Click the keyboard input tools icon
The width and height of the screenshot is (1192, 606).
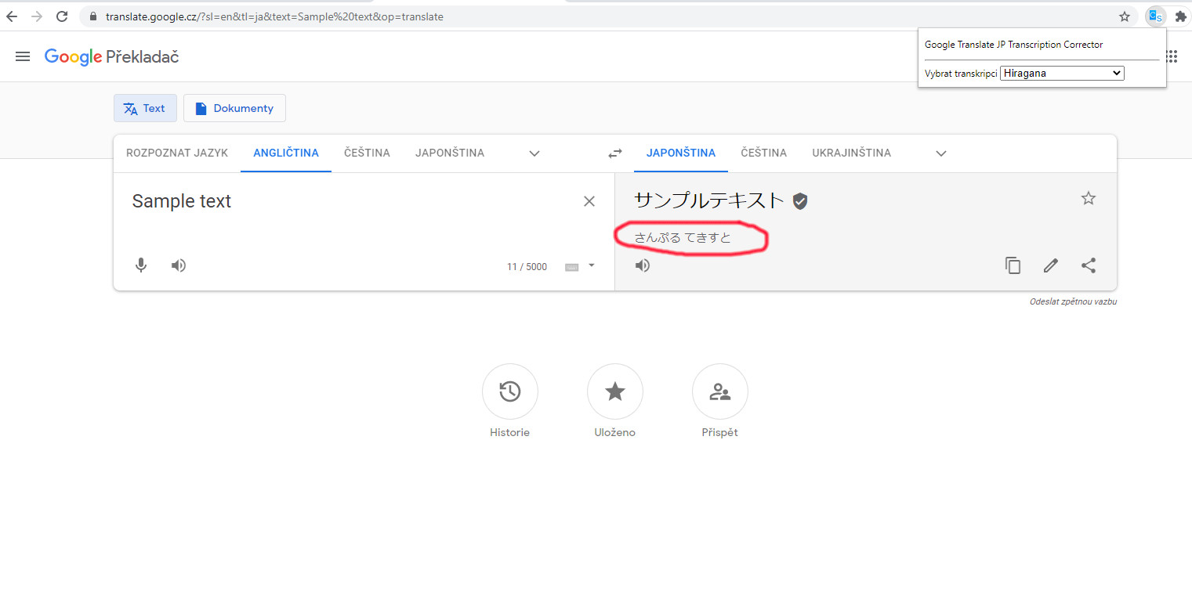(572, 267)
